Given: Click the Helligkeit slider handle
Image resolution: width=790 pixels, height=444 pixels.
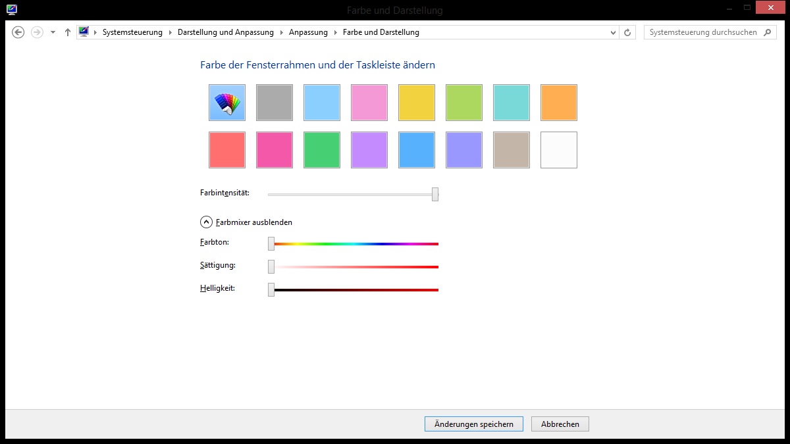Looking at the screenshot, I should [x=271, y=289].
